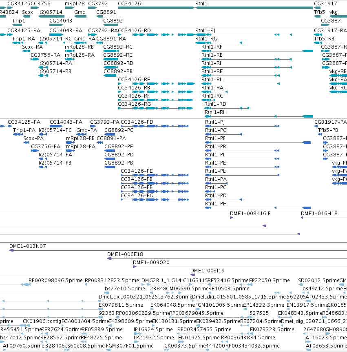This screenshot has height=352, width=347.
Task: Click the CG14043 gene label
Action: point(61,21)
